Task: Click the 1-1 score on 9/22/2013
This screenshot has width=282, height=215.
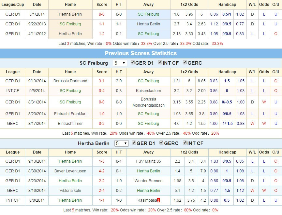Action: [x=102, y=24]
